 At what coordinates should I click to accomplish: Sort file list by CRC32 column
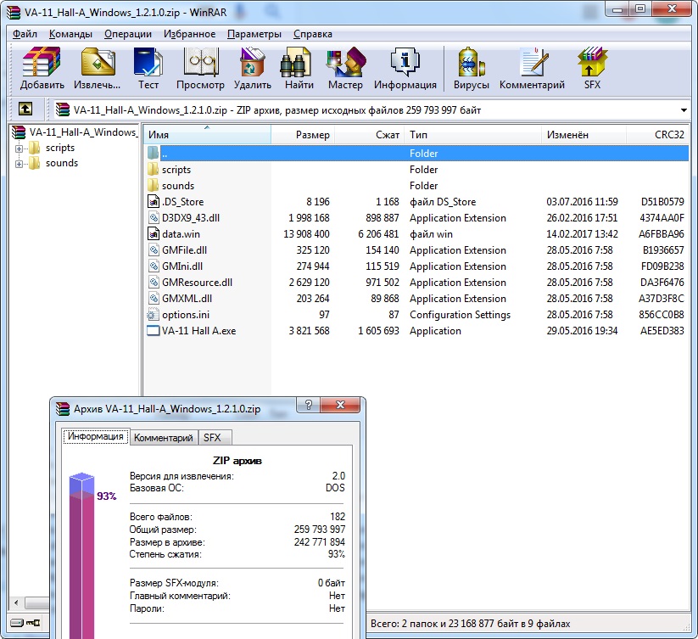(x=657, y=134)
